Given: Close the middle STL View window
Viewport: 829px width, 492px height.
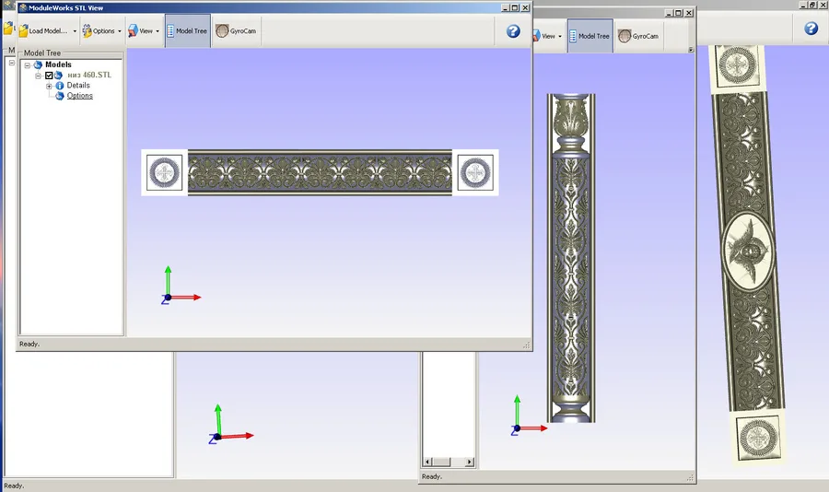Looking at the screenshot, I should point(689,13).
